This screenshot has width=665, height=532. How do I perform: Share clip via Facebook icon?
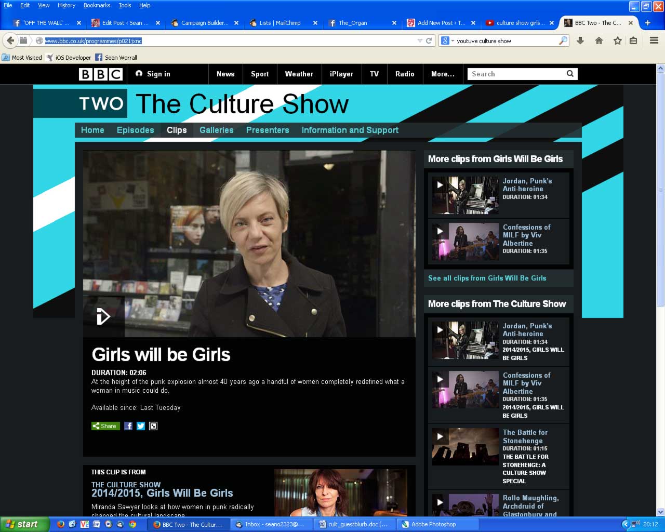pyautogui.click(x=128, y=426)
